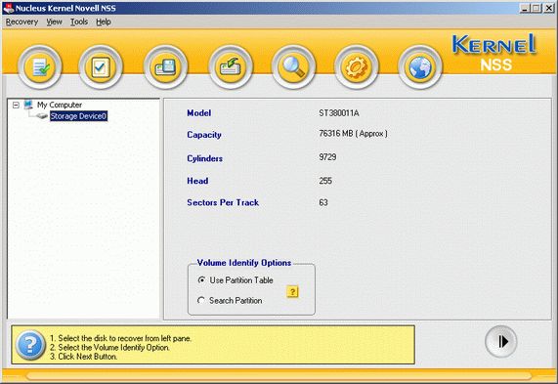Select Storage Device0 in the tree
Viewport: 558px width, 384px height.
pyautogui.click(x=78, y=116)
